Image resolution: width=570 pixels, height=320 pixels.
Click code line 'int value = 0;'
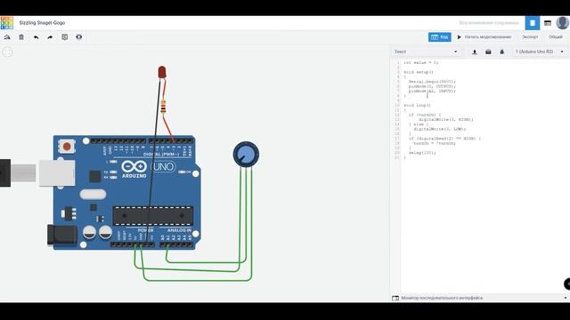pyautogui.click(x=421, y=62)
